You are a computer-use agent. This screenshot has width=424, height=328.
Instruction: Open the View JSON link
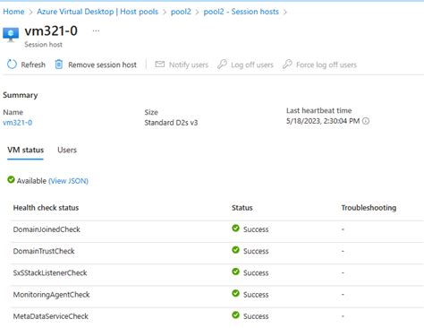tap(68, 181)
